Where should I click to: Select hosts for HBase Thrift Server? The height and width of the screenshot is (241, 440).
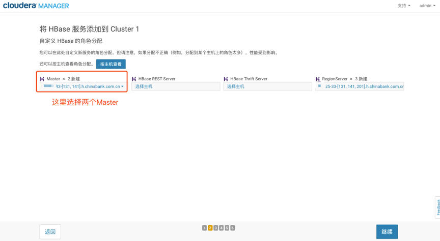click(x=267, y=86)
